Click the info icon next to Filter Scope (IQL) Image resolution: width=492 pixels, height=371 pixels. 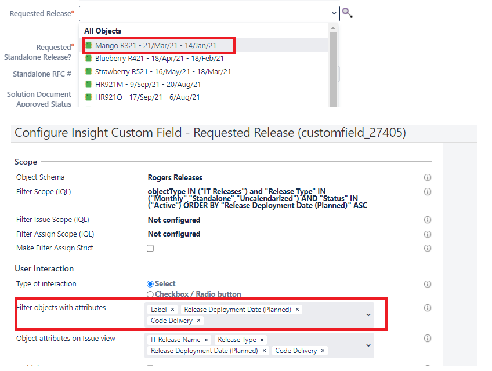[428, 192]
